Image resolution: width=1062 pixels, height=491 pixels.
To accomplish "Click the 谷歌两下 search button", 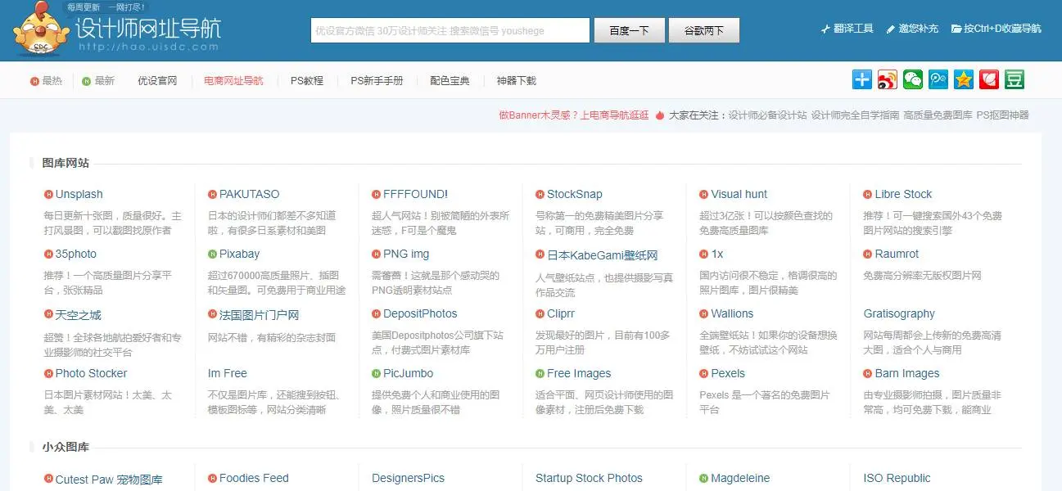I will pos(704,30).
